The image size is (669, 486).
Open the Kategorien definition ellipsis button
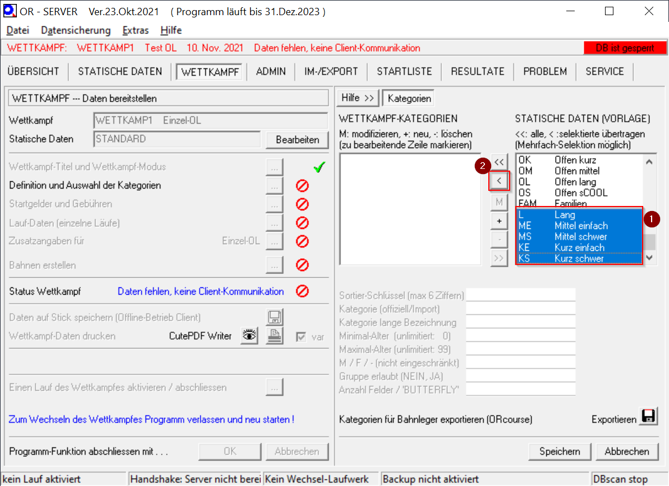274,185
